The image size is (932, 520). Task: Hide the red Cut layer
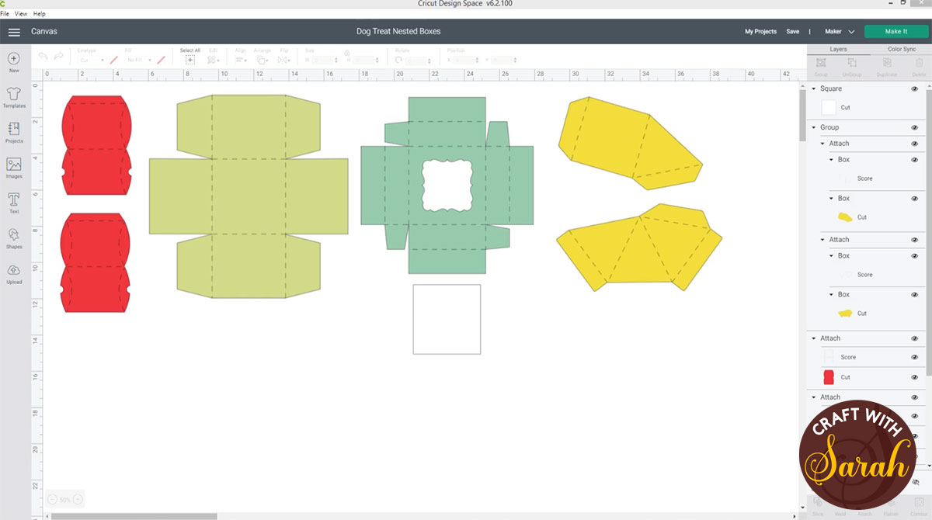tap(914, 377)
